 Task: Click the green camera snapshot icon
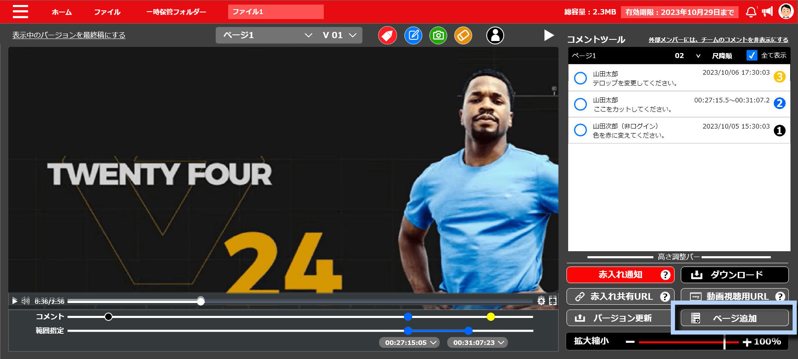click(438, 36)
